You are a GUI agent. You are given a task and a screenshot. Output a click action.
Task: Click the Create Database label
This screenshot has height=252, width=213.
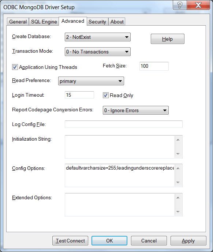tap(31, 37)
